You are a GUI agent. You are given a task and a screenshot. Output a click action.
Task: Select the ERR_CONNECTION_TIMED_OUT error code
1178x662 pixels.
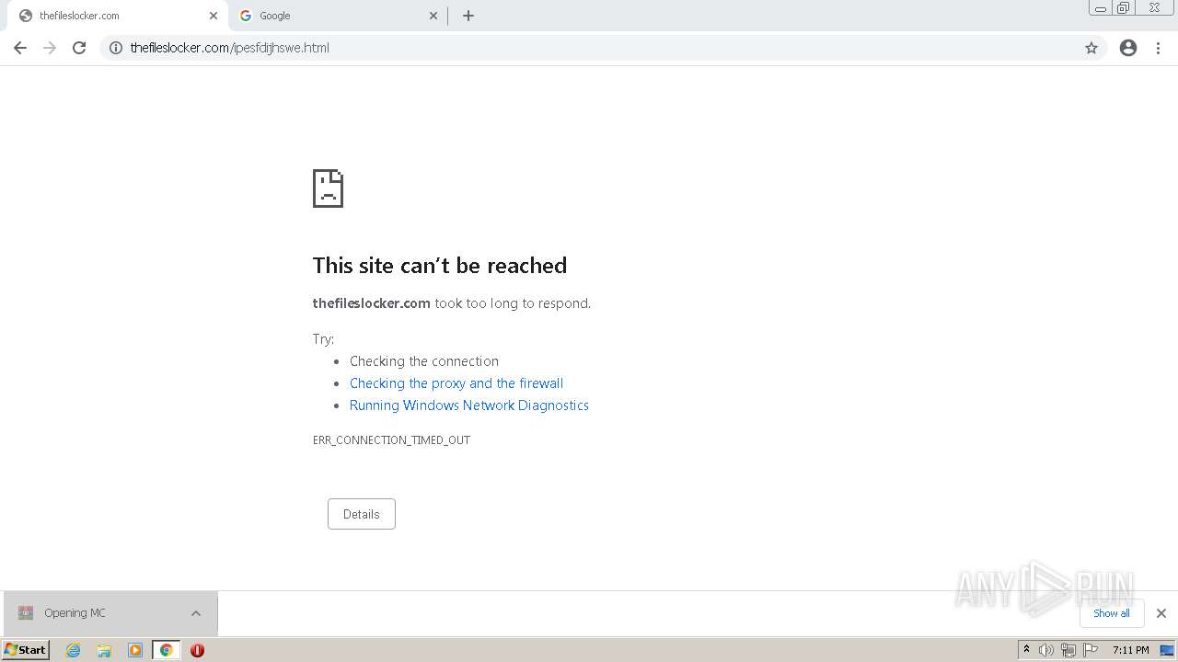point(391,440)
